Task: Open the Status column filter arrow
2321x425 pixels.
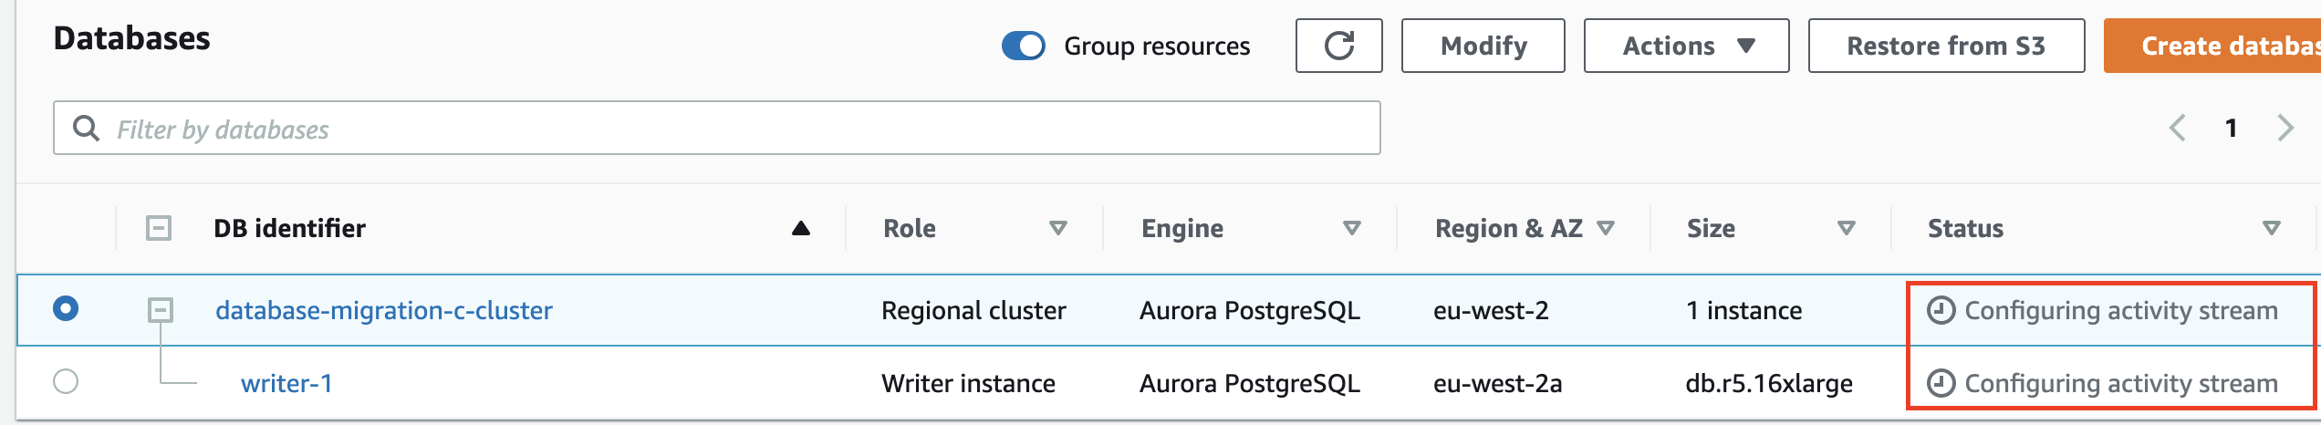Action: (x=2272, y=228)
